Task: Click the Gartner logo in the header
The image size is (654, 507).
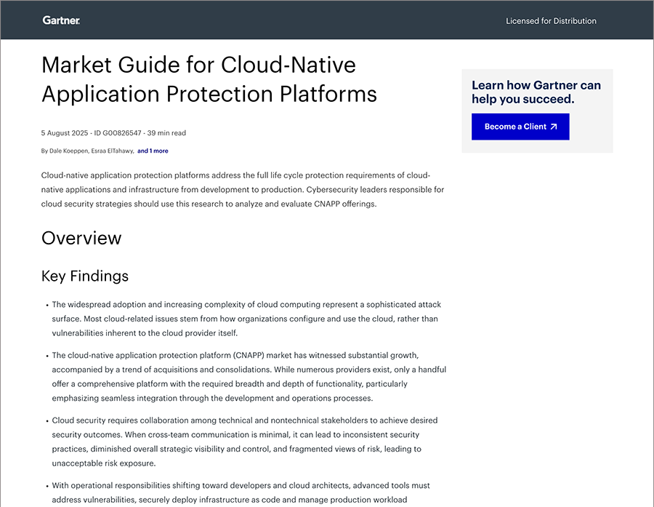Action: point(61,20)
